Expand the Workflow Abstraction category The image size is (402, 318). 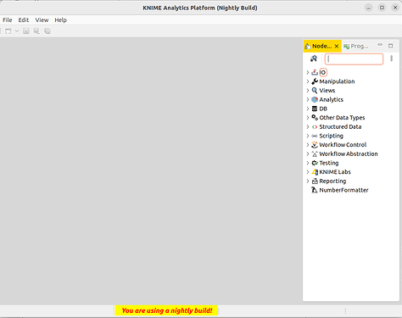(x=308, y=153)
